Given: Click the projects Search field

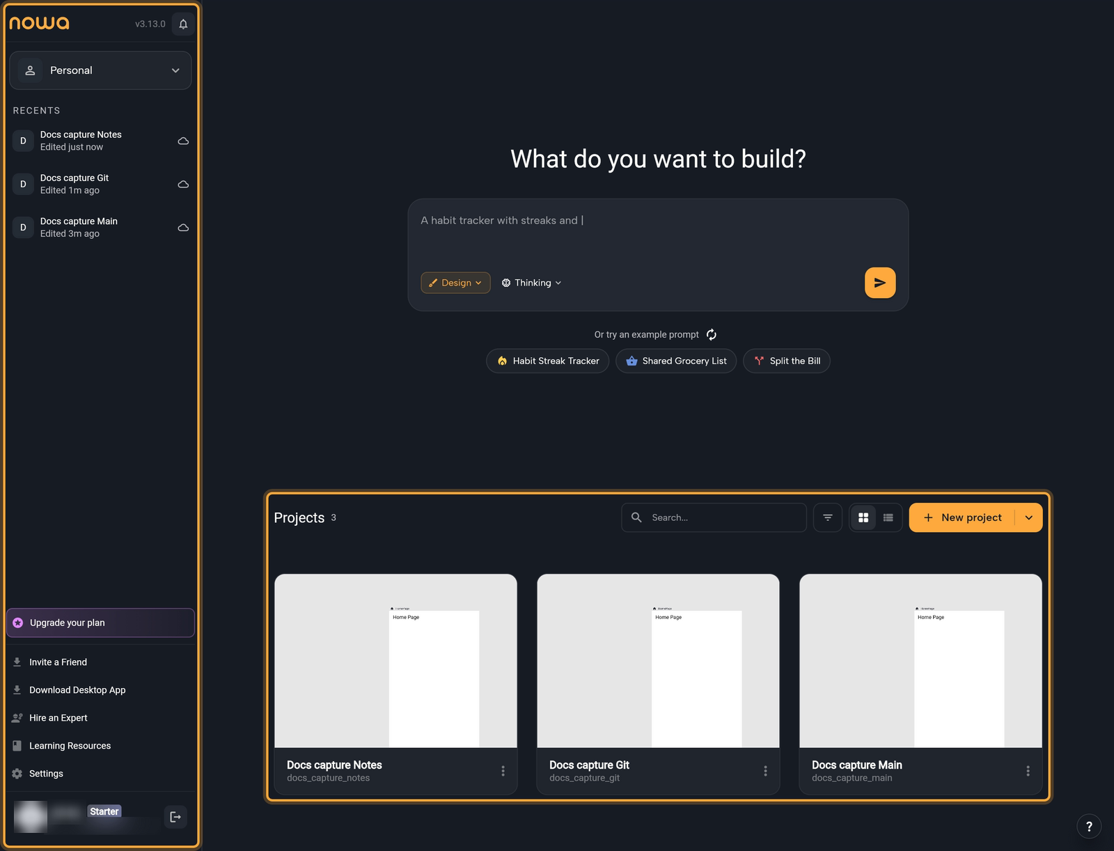Looking at the screenshot, I should [x=714, y=517].
